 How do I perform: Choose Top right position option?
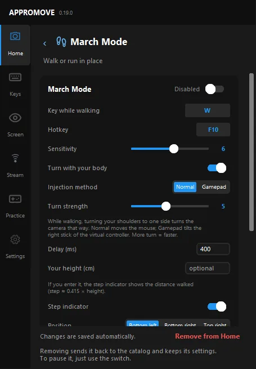pos(215,323)
